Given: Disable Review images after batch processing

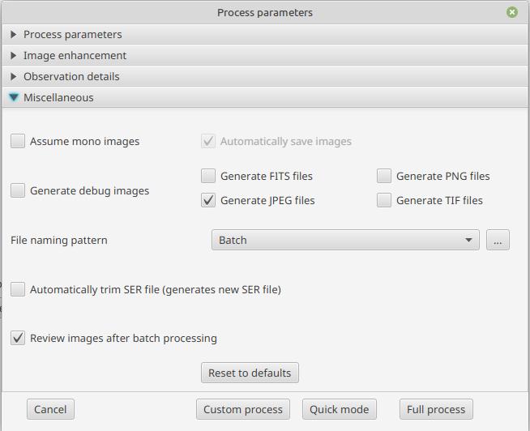Looking at the screenshot, I should (x=18, y=338).
